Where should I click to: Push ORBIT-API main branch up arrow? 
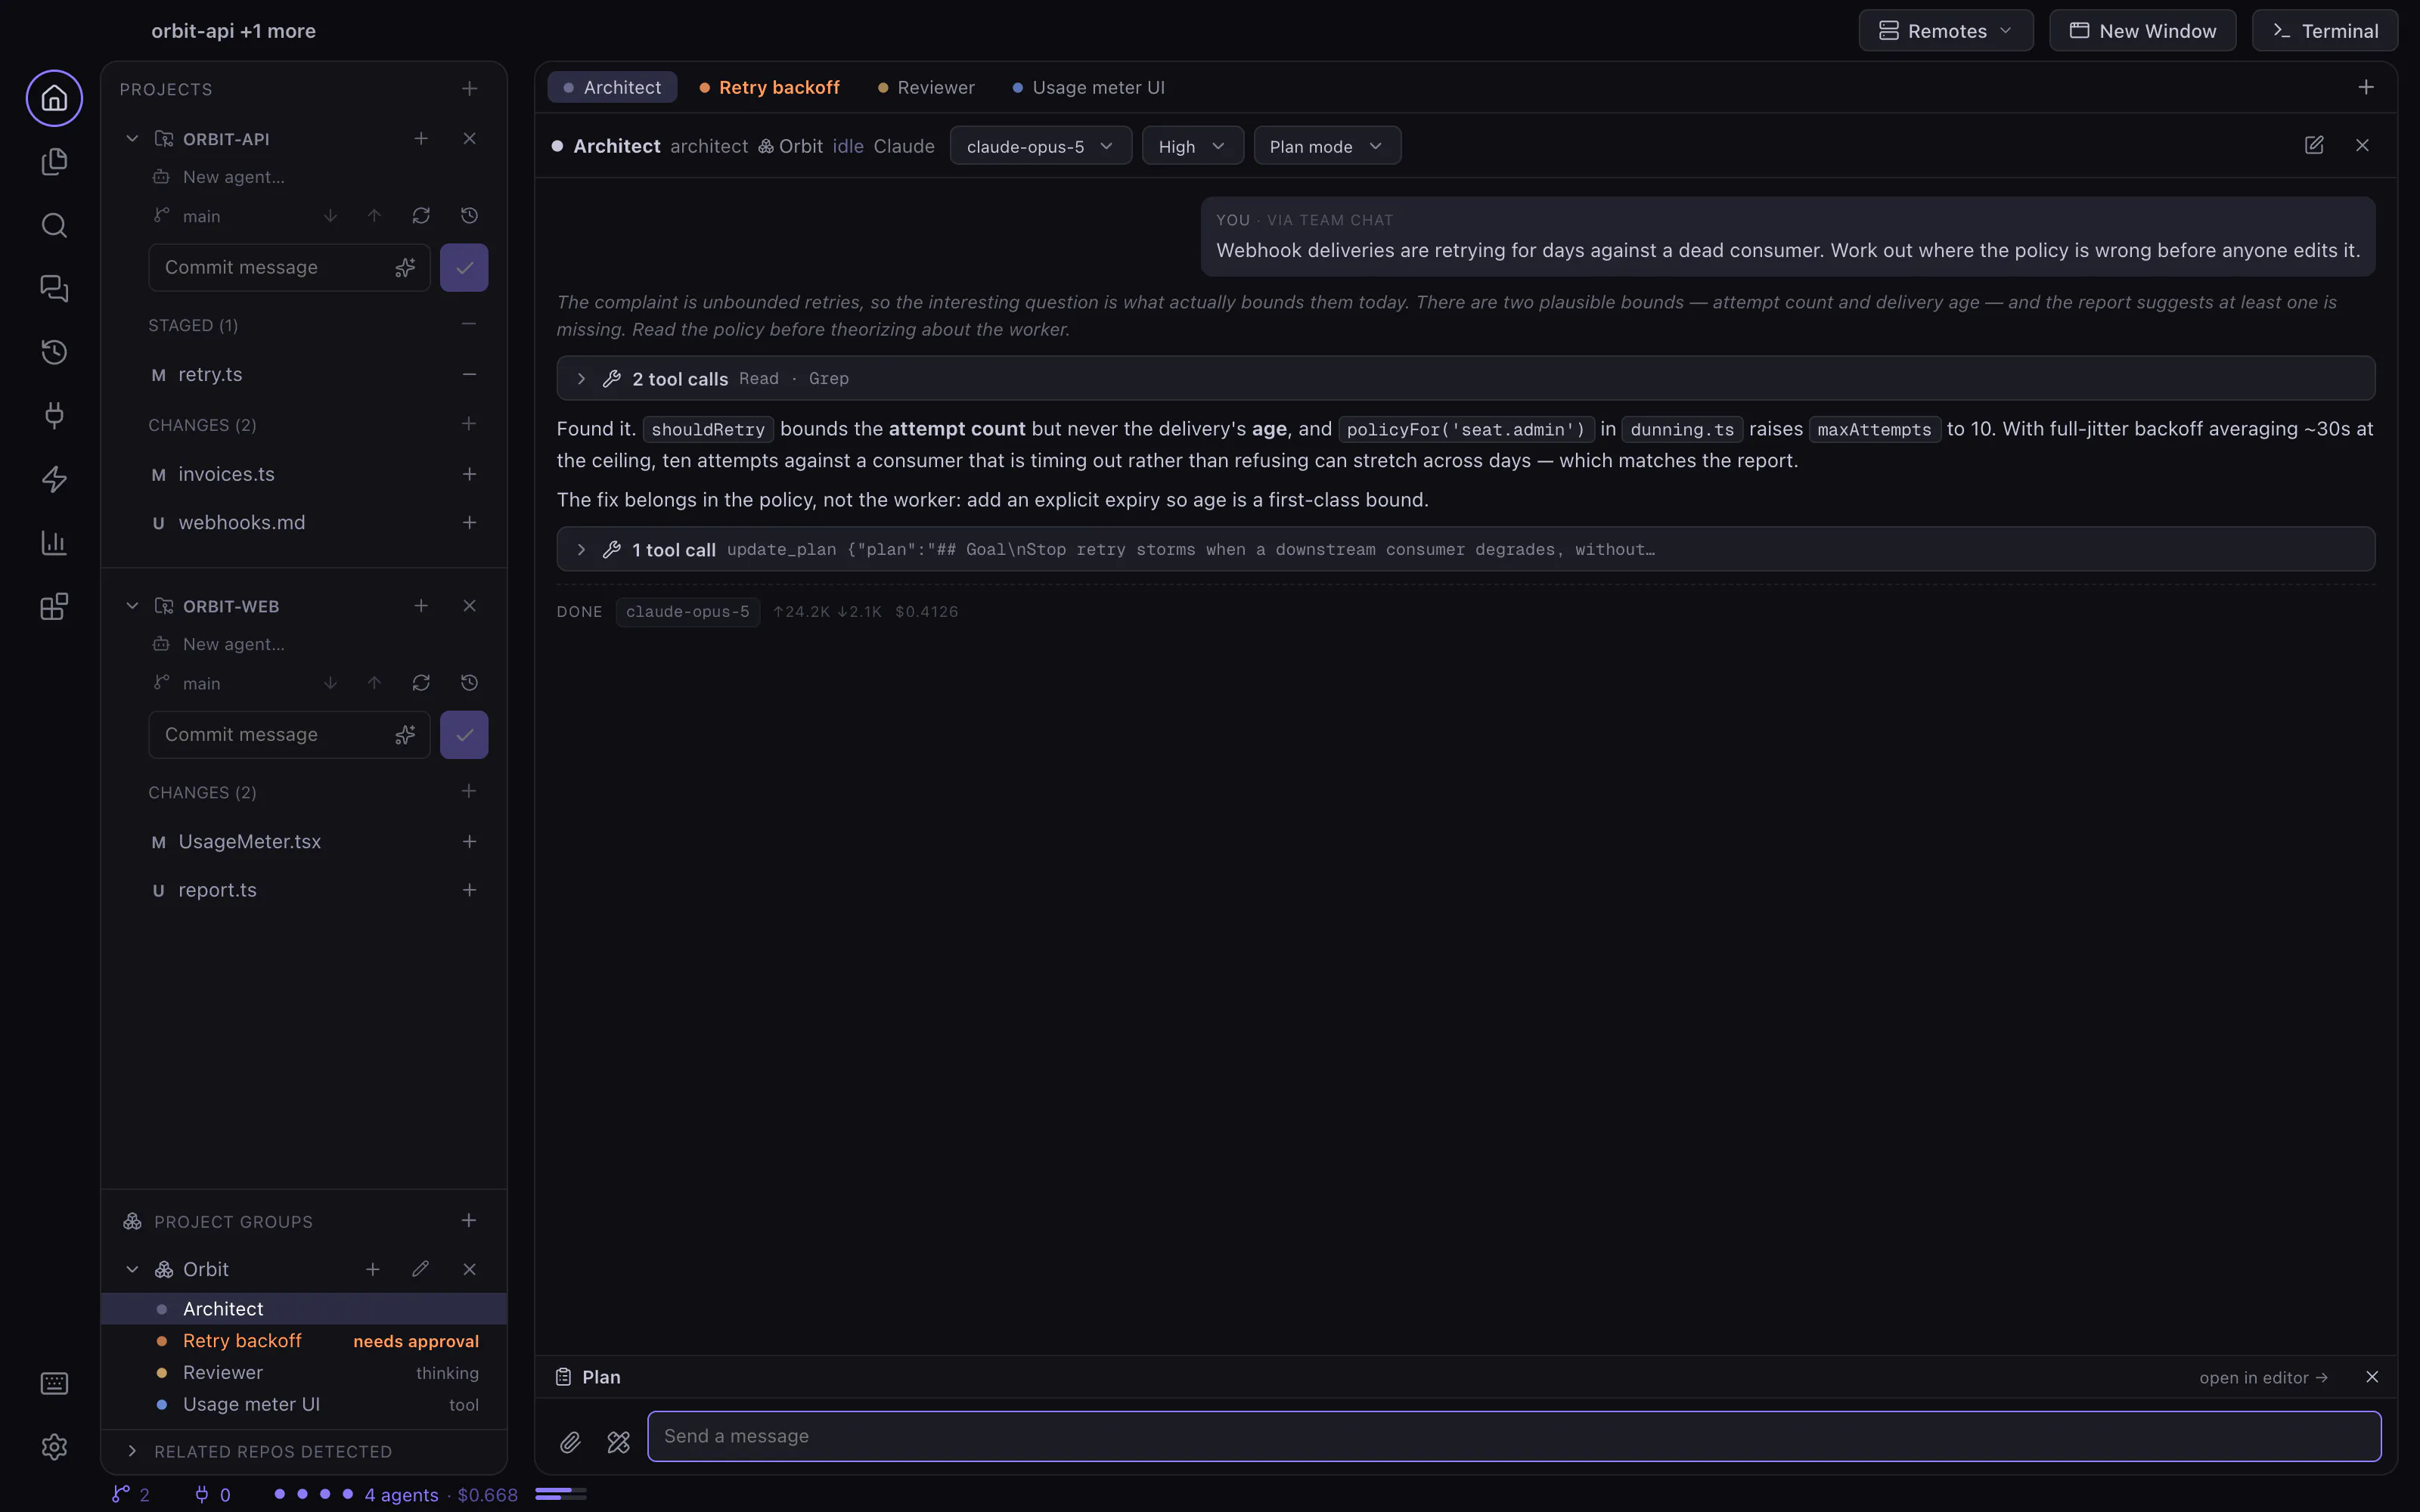click(x=374, y=216)
